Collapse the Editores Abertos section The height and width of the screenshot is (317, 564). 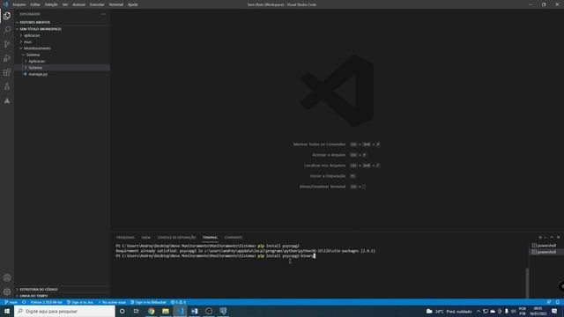click(62, 22)
